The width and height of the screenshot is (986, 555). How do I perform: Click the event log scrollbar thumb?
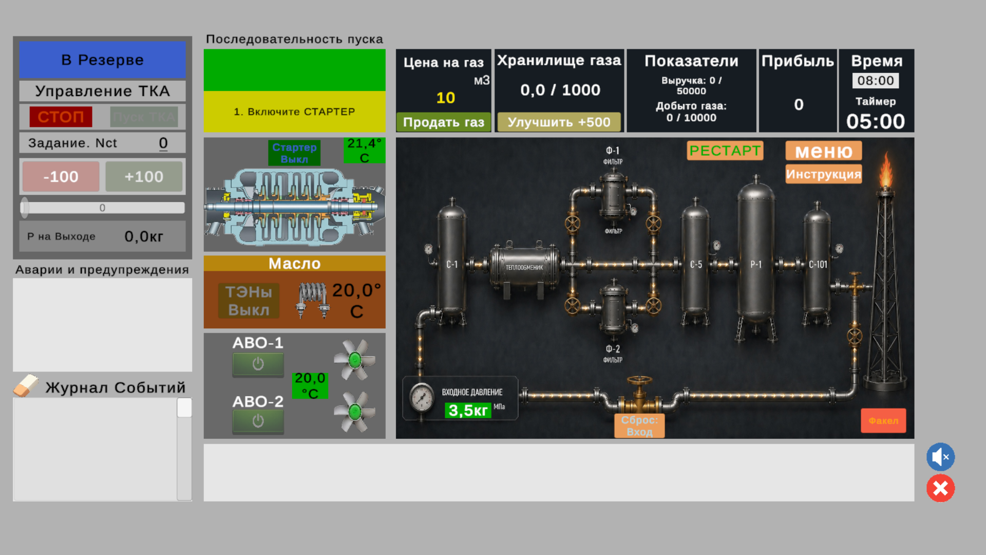pyautogui.click(x=184, y=408)
